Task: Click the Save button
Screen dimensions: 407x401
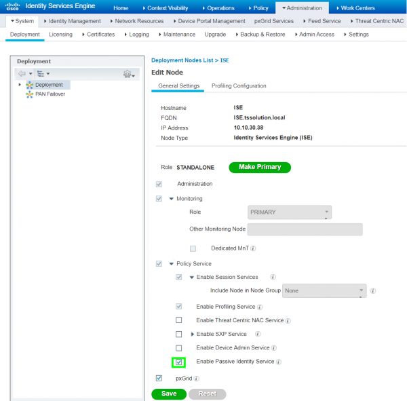Action: pos(169,394)
